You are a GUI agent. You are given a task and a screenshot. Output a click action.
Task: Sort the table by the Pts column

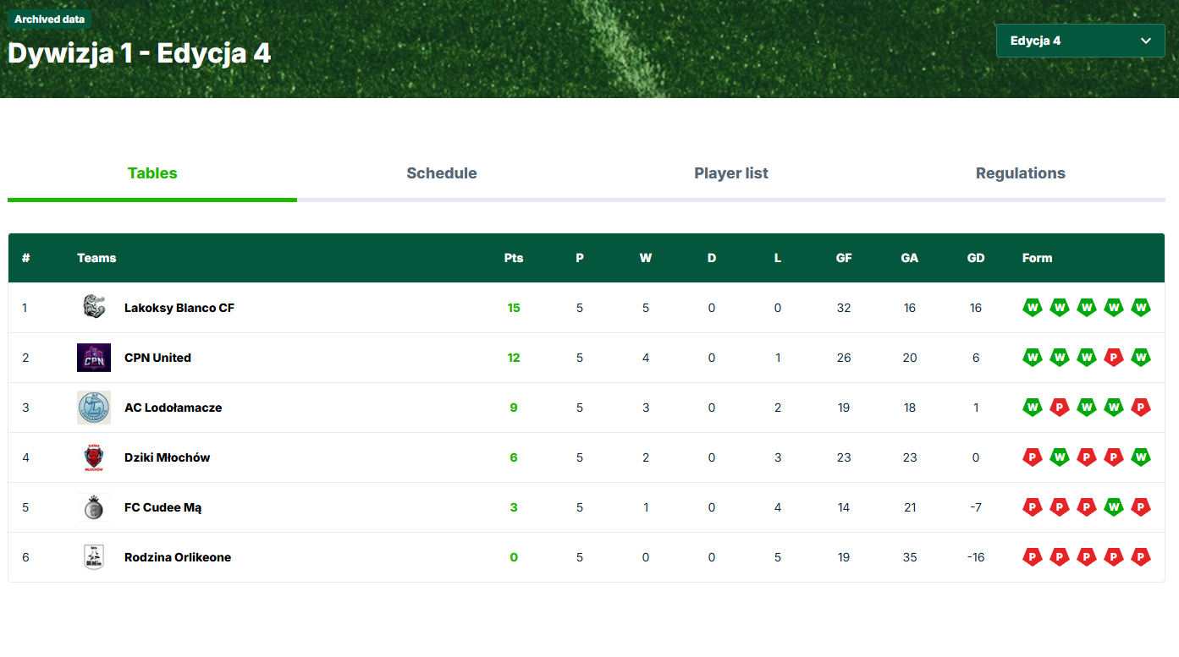tap(514, 258)
